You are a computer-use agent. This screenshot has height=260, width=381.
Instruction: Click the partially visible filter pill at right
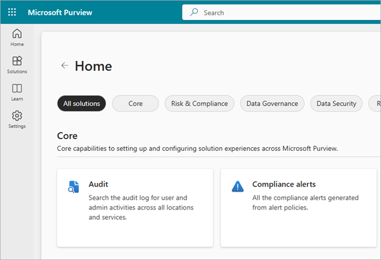376,103
